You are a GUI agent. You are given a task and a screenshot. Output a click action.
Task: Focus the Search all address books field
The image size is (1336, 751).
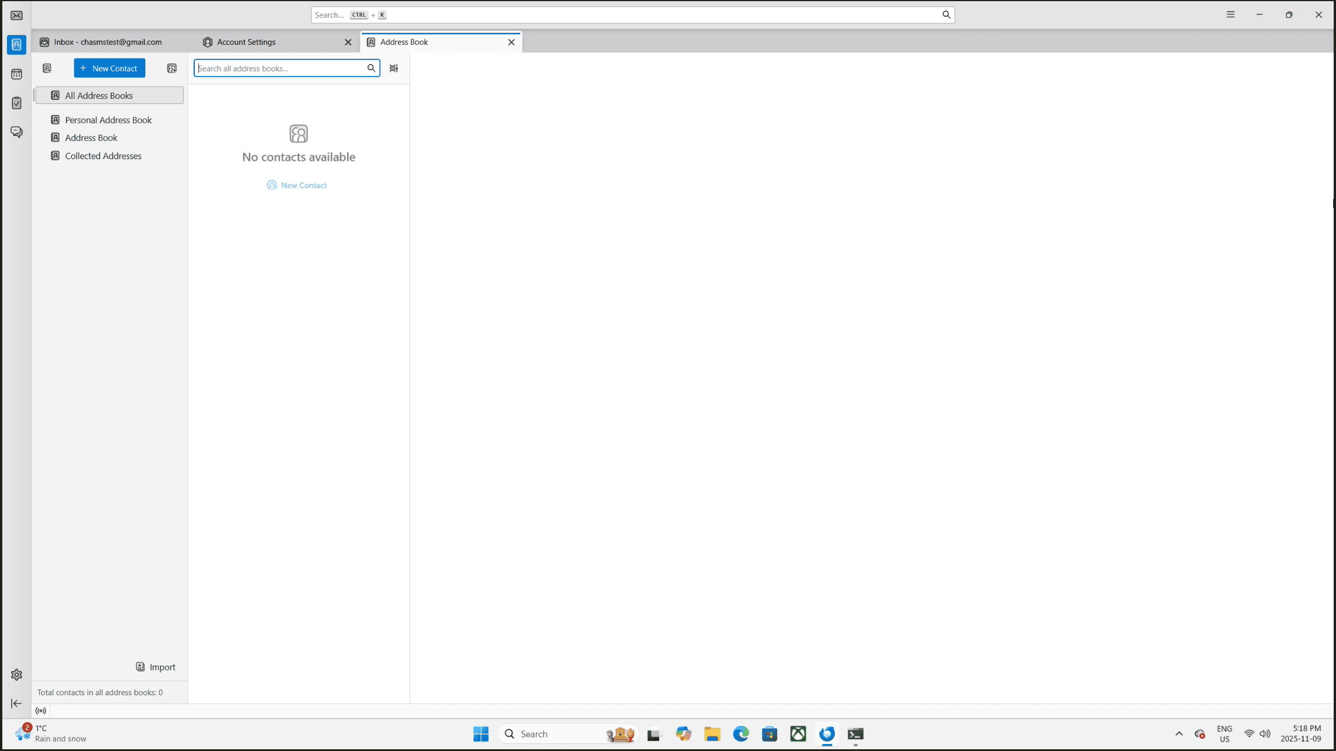279,68
